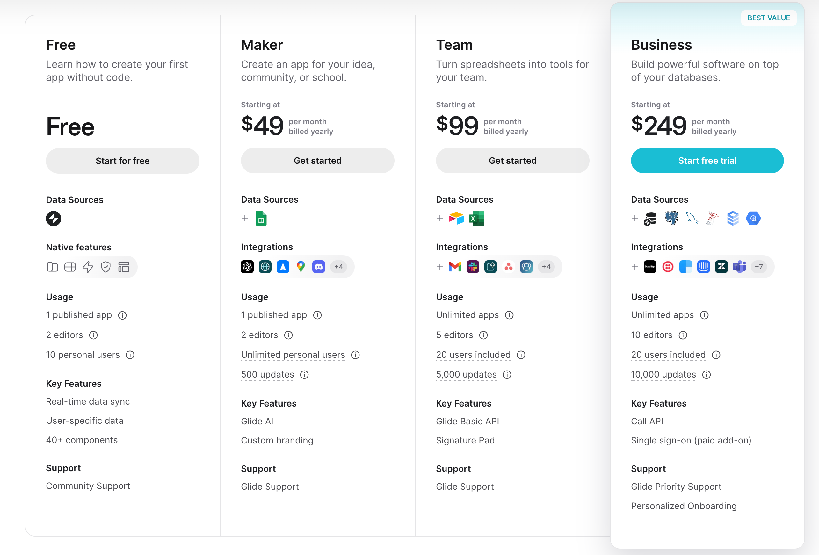This screenshot has height=555, width=819.
Task: Click the Zendesk integration icon
Action: 721,267
